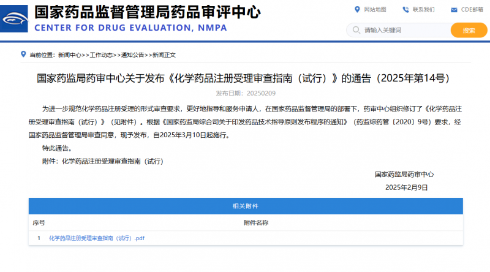Click the contact us phone icon
The width and height of the screenshot is (490, 272).
coord(406,9)
